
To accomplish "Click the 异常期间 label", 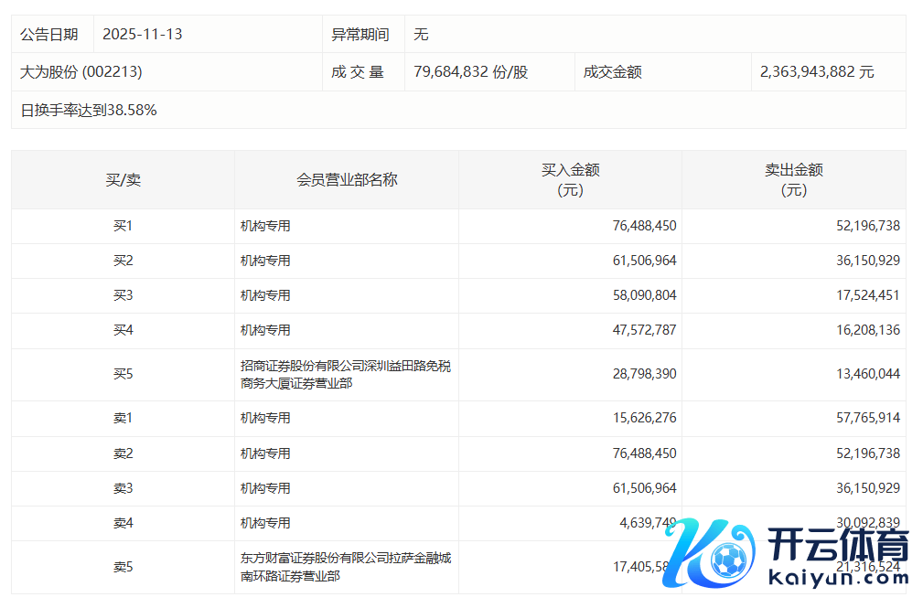I will [360, 35].
